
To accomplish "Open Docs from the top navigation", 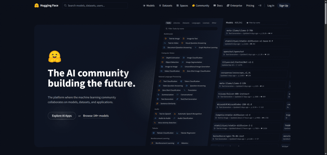I will [x=218, y=6].
